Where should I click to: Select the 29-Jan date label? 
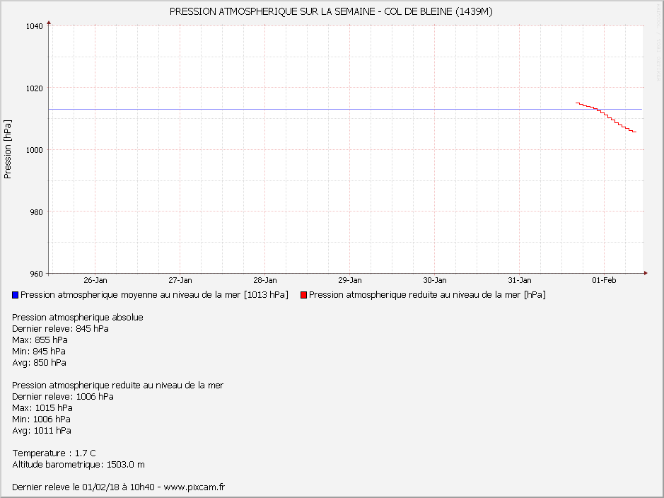(349, 281)
